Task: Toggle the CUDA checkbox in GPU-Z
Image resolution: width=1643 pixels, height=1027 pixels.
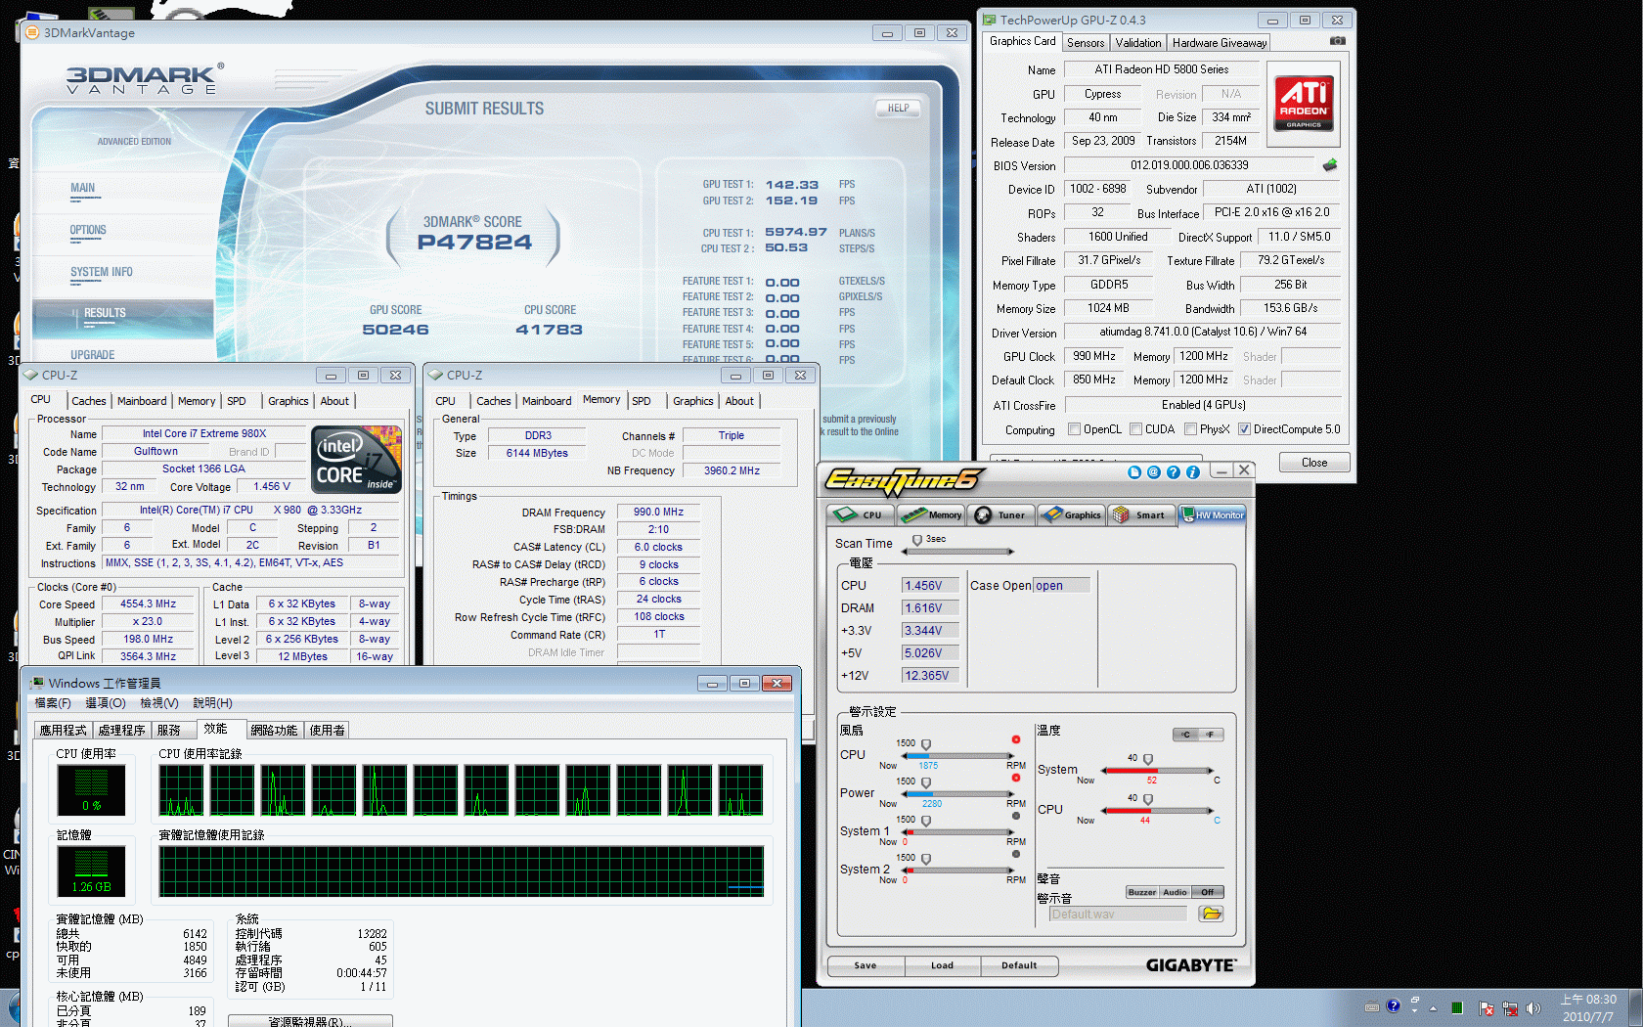Action: (x=1136, y=428)
